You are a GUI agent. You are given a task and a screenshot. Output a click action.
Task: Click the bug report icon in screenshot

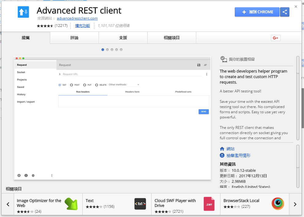[x=33, y=175]
